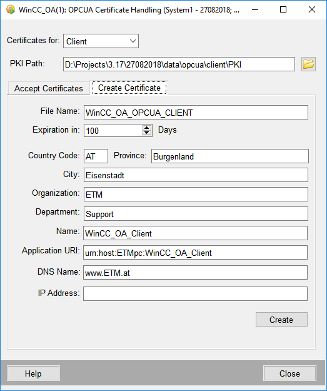The image size is (327, 391).
Task: Select the Country Code field
Action: (96, 156)
